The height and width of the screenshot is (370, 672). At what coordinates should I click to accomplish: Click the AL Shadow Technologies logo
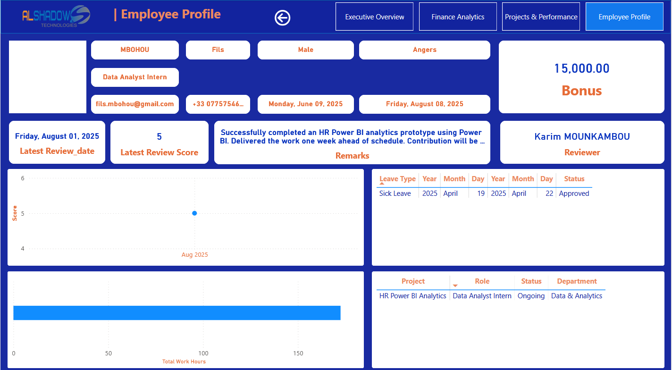pyautogui.click(x=56, y=17)
